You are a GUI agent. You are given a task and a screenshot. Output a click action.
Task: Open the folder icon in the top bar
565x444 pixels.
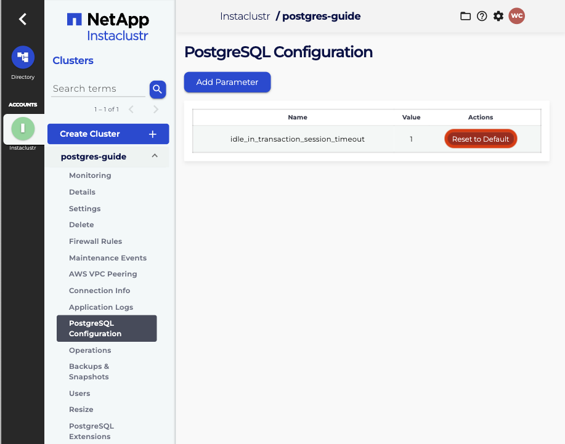(466, 16)
